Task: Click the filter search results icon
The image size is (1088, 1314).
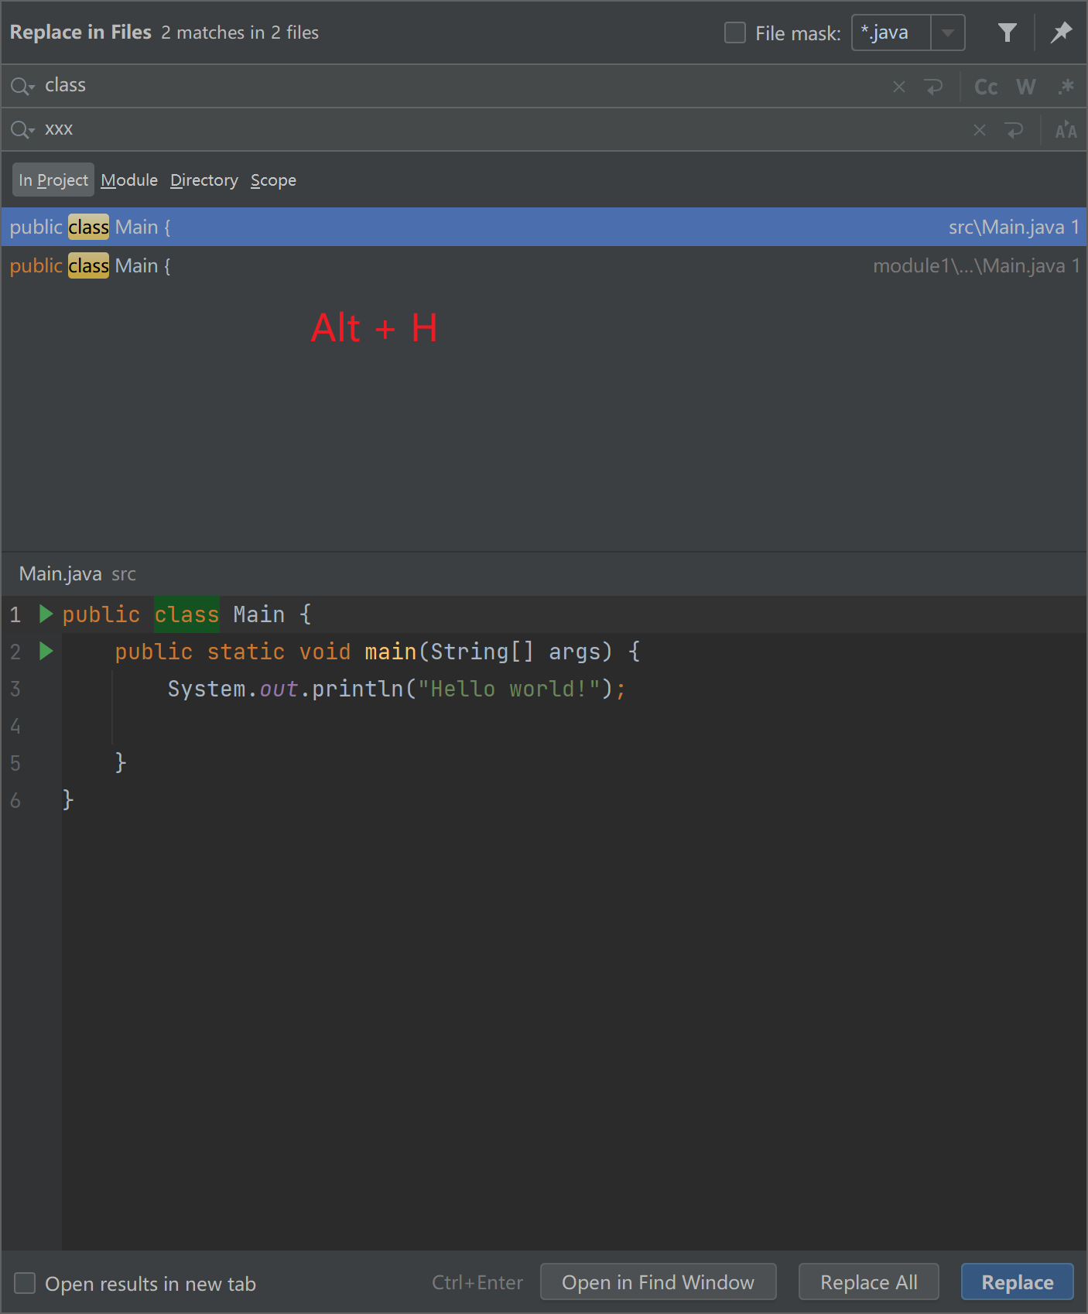Action: tap(1007, 33)
